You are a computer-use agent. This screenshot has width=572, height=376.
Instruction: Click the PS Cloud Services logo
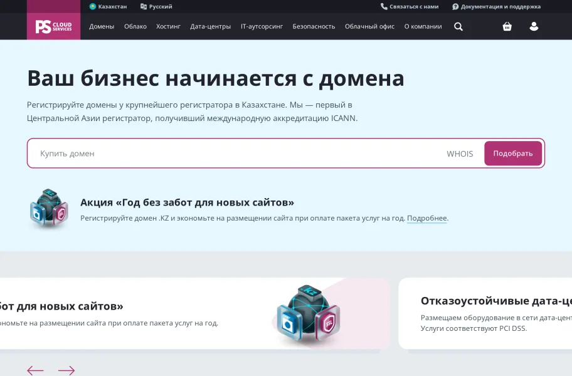pos(54,26)
